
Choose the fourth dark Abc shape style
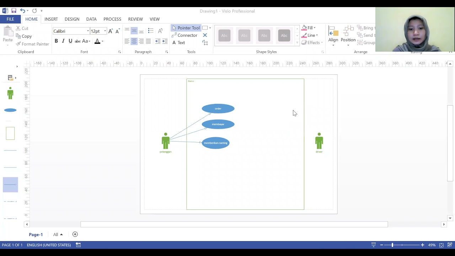coord(284,35)
